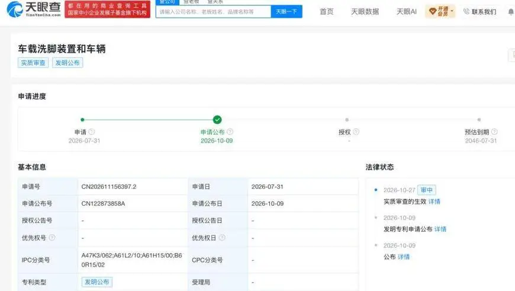Click the 联系我们 phone link
Viewport: 515px width, 291px height.
[x=480, y=12]
